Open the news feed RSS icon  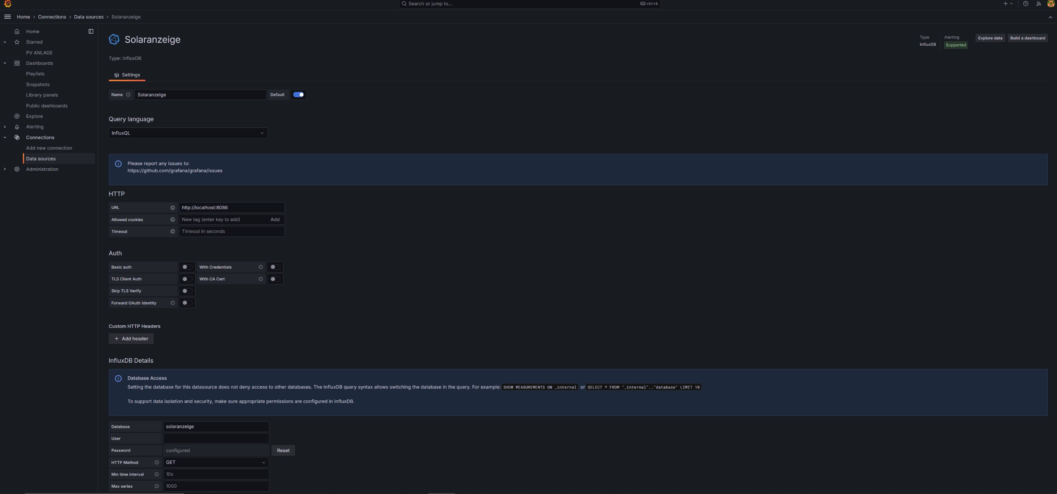point(1039,4)
